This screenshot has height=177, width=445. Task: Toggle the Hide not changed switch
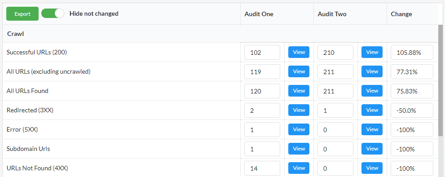pyautogui.click(x=53, y=13)
